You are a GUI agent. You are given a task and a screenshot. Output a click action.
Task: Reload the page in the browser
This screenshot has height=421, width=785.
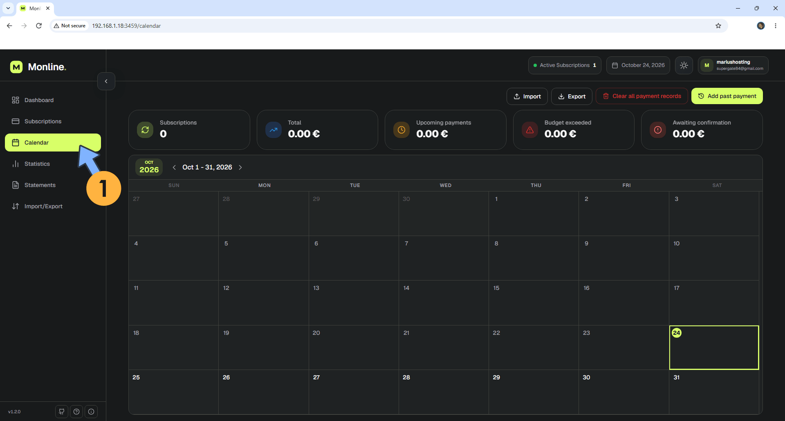(39, 26)
